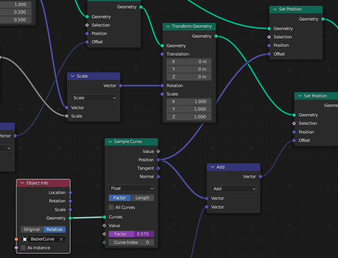Viewport: 338px width, 258px height.
Task: Click the Factor slider at 0.575
Action: tap(131, 234)
